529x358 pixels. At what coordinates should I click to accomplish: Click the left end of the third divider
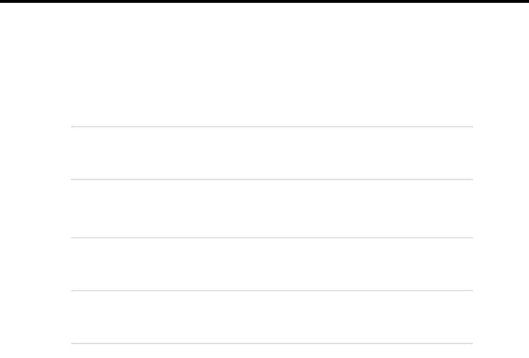click(73, 237)
